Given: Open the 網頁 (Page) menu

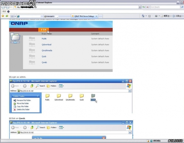Looking at the screenshot, I should coord(166,16).
